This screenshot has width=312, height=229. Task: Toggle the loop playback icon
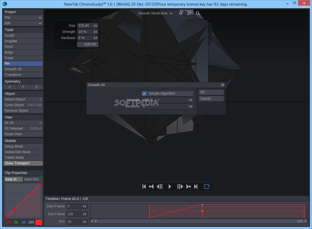click(207, 187)
